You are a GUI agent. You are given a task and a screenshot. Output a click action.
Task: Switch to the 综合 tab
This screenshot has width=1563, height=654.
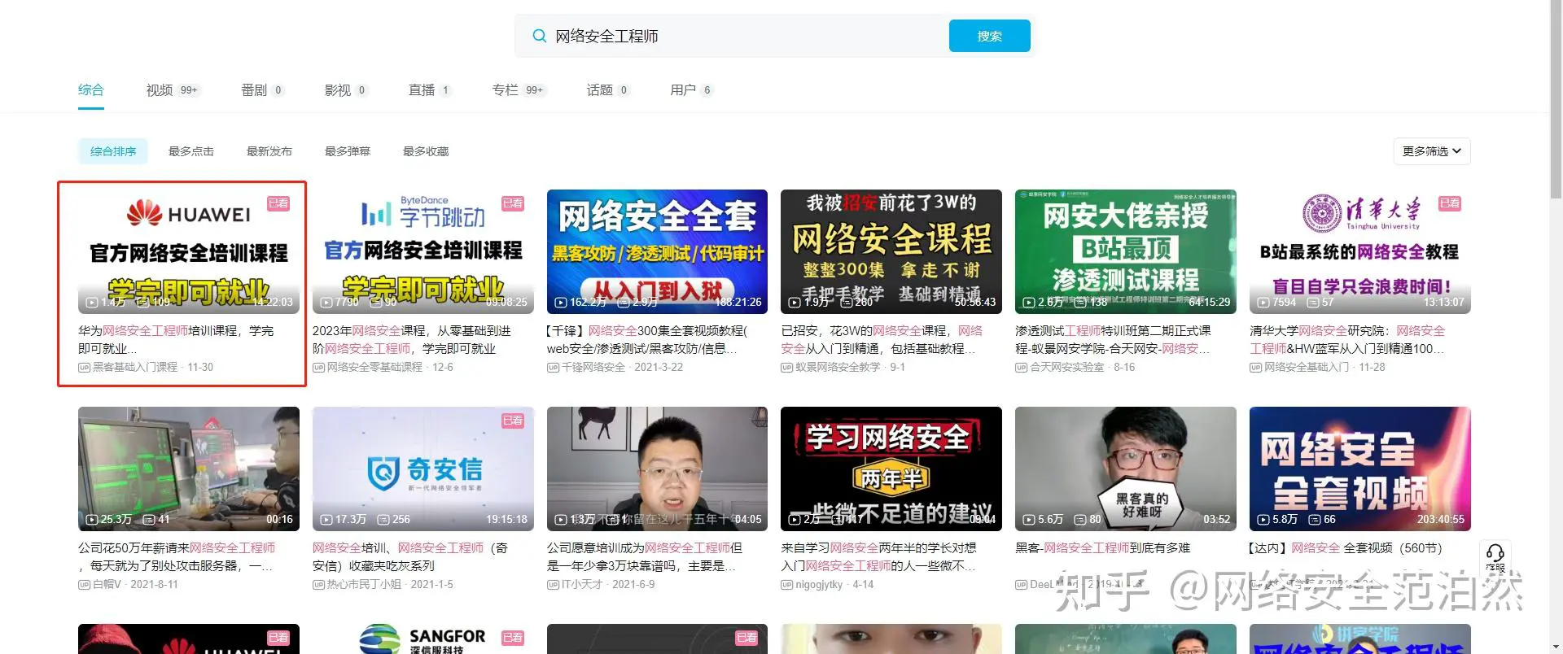(91, 89)
